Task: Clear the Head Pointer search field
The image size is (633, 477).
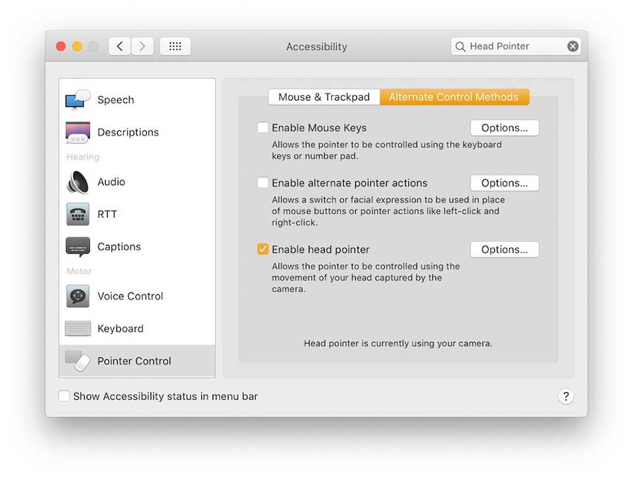Action: coord(573,46)
